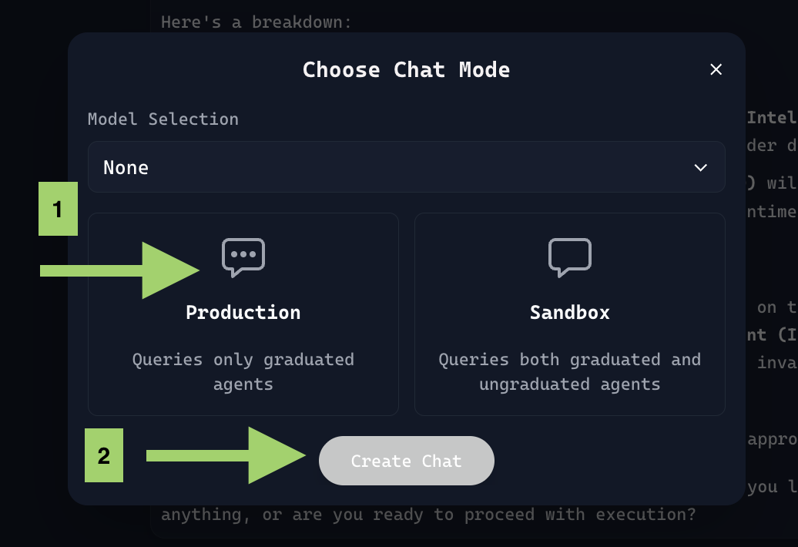Open the Model Selection dropdown
Image resolution: width=798 pixels, height=547 pixels.
click(406, 167)
